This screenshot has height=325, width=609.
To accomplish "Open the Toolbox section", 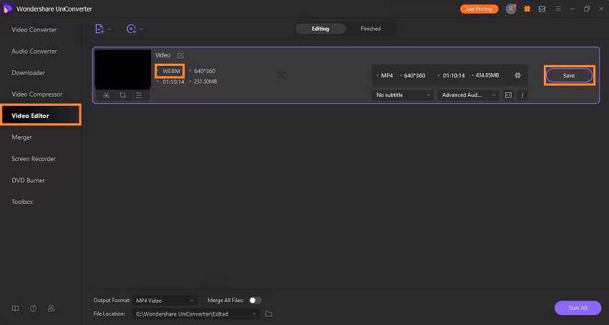I will pyautogui.click(x=22, y=202).
